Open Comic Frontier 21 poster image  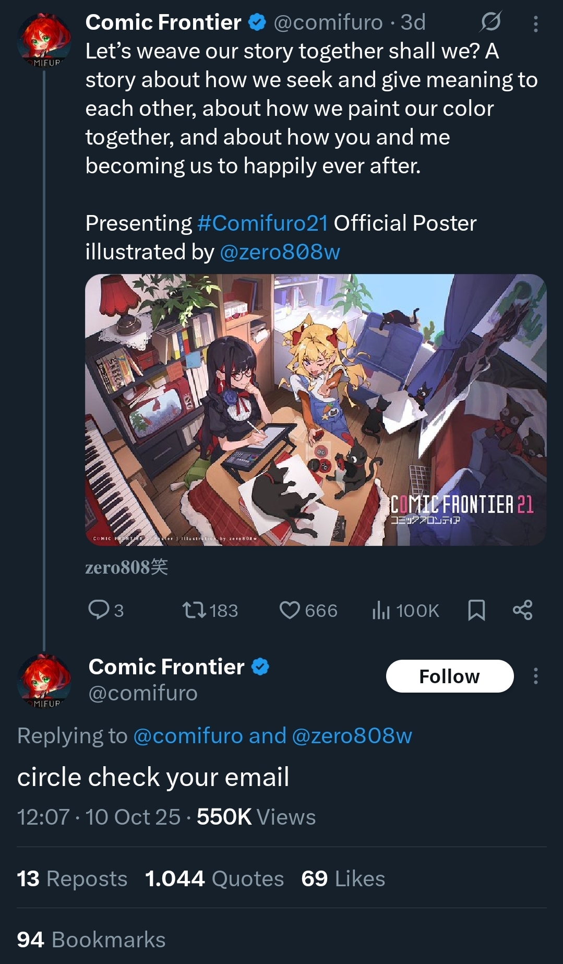click(315, 410)
